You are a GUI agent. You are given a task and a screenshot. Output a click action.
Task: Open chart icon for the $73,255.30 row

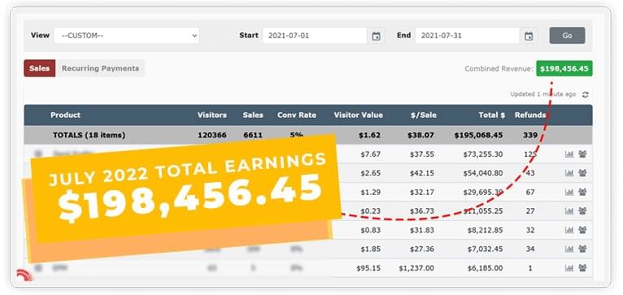pos(569,154)
